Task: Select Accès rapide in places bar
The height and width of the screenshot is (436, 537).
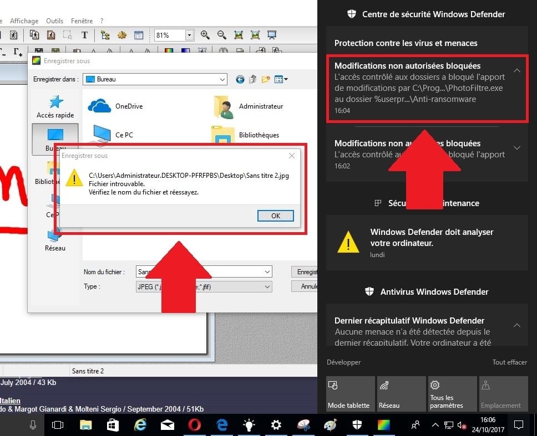Action: [x=55, y=107]
